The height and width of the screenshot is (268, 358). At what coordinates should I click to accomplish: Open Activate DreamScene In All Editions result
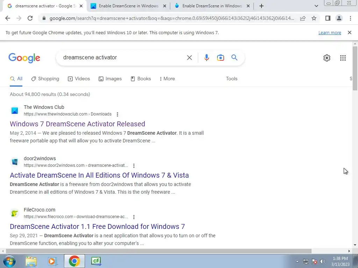[x=99, y=175]
